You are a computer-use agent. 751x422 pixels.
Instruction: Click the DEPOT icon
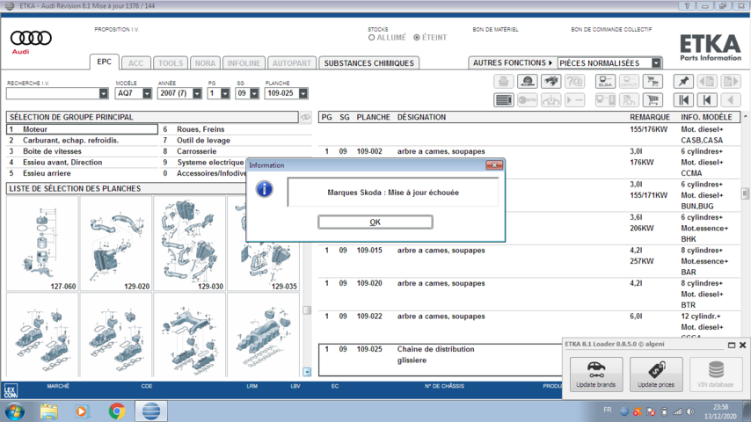point(629,82)
